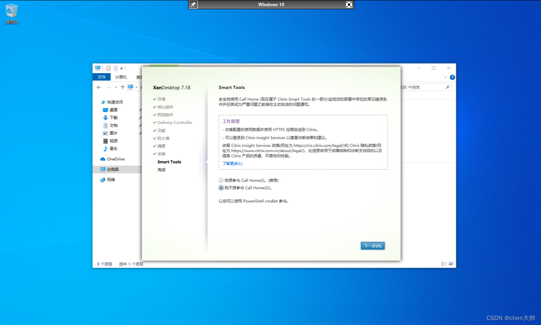Viewport: 541px width, 325px height.
Task: Switch to the 计算机 ribbon tab
Action: pyautogui.click(x=121, y=77)
